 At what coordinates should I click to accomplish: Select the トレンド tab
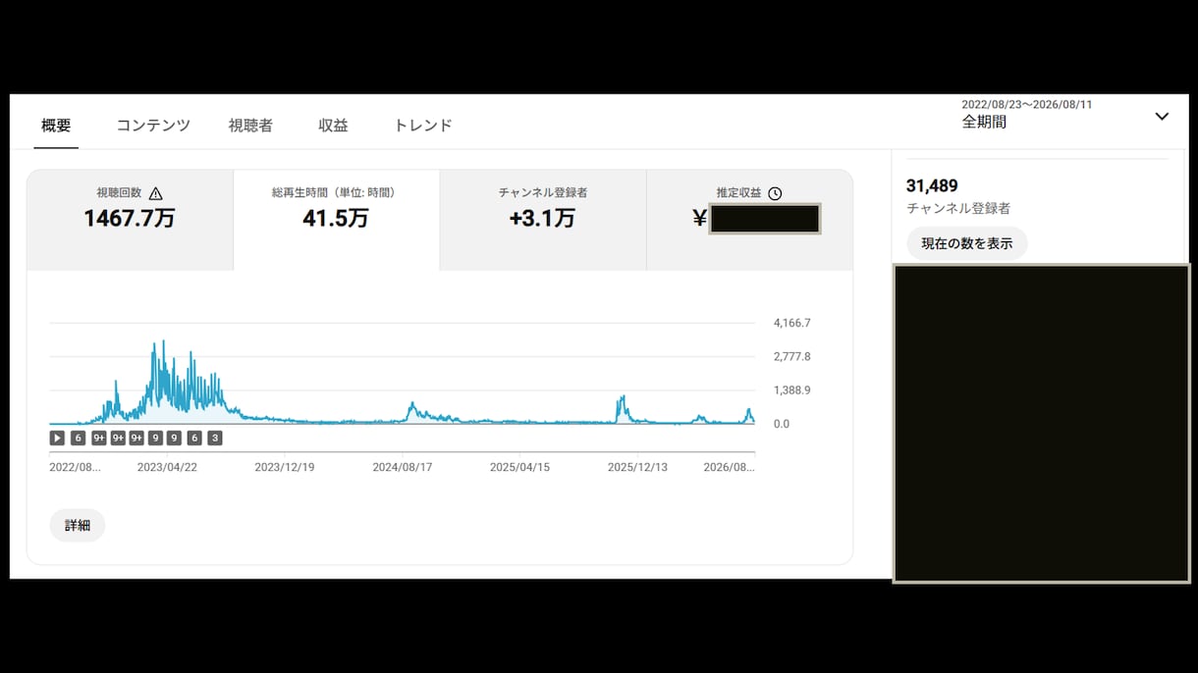point(423,126)
